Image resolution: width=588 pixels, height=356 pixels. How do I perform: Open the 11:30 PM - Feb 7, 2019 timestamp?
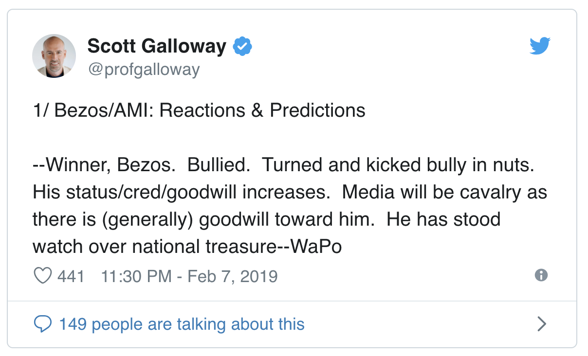point(189,276)
